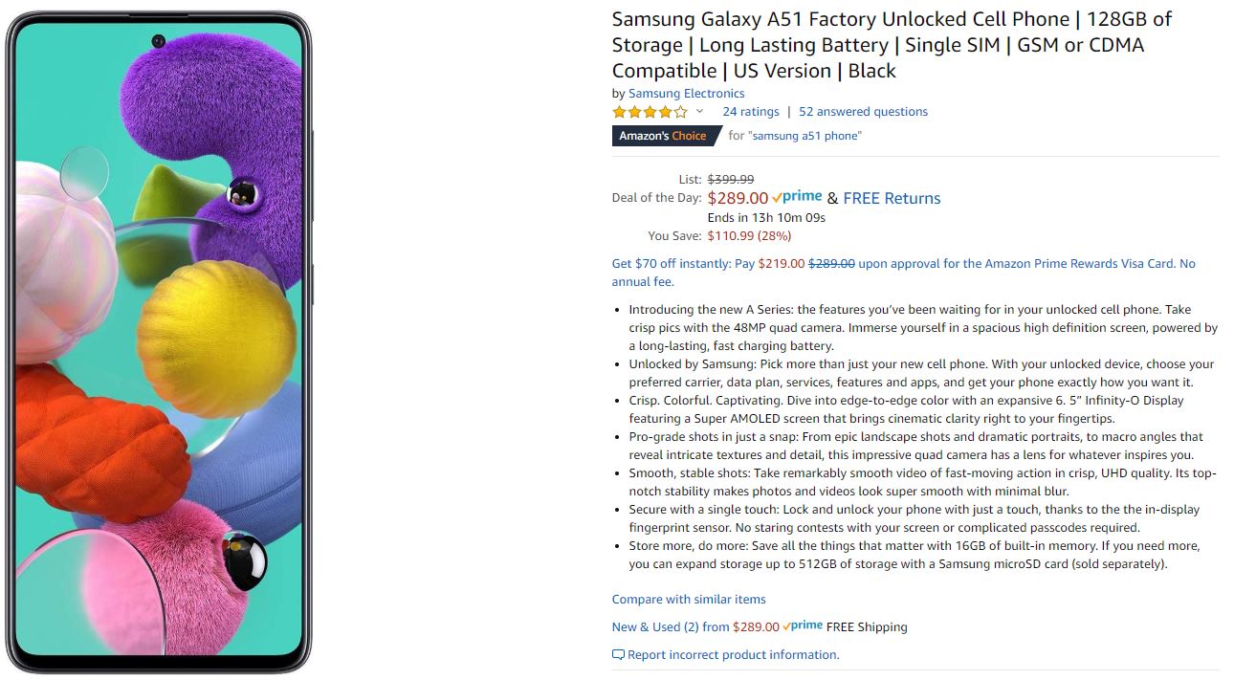1234x680 pixels.
Task: Click the star rating icons
Action: pos(650,112)
